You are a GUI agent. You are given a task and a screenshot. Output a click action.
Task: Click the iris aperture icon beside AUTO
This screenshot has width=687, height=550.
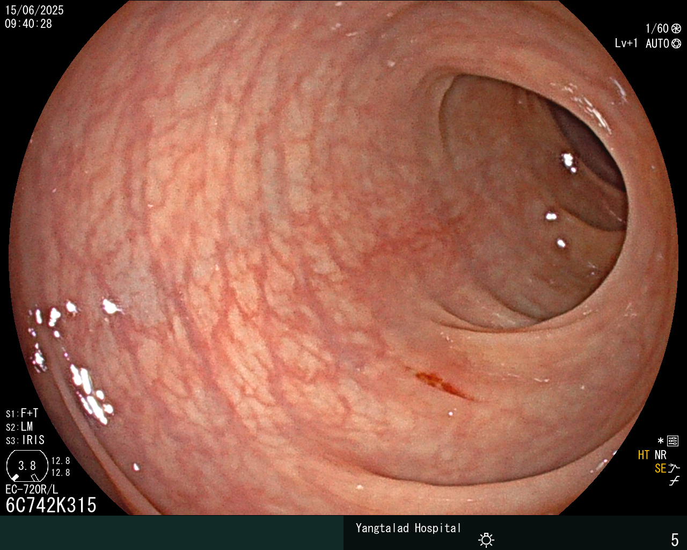point(676,44)
